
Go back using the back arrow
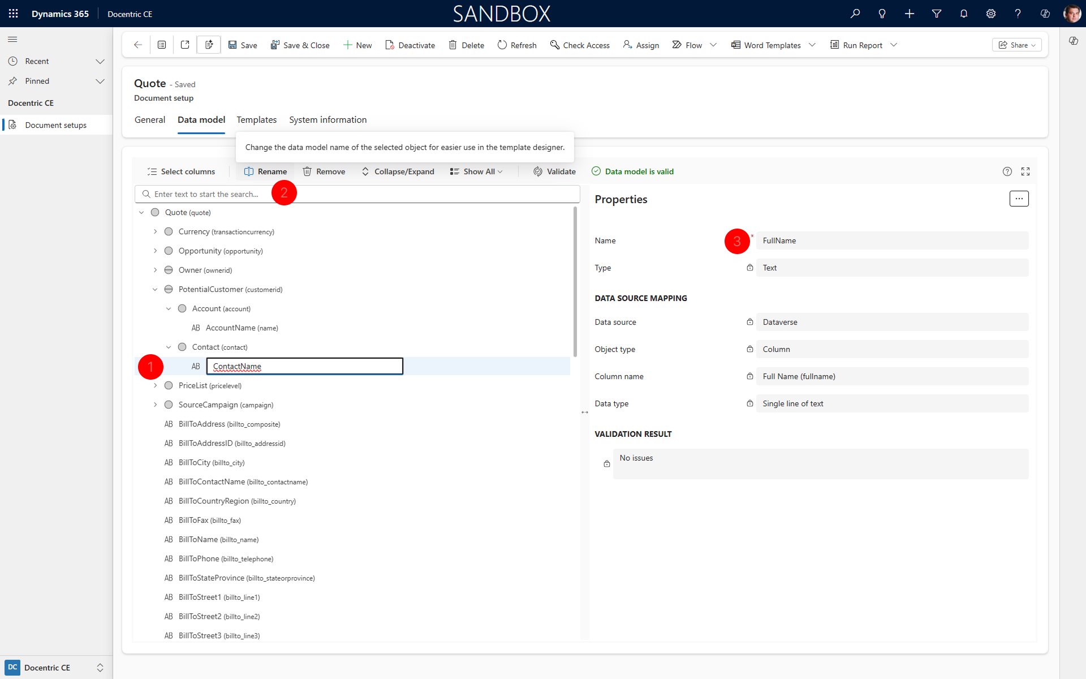pos(138,45)
